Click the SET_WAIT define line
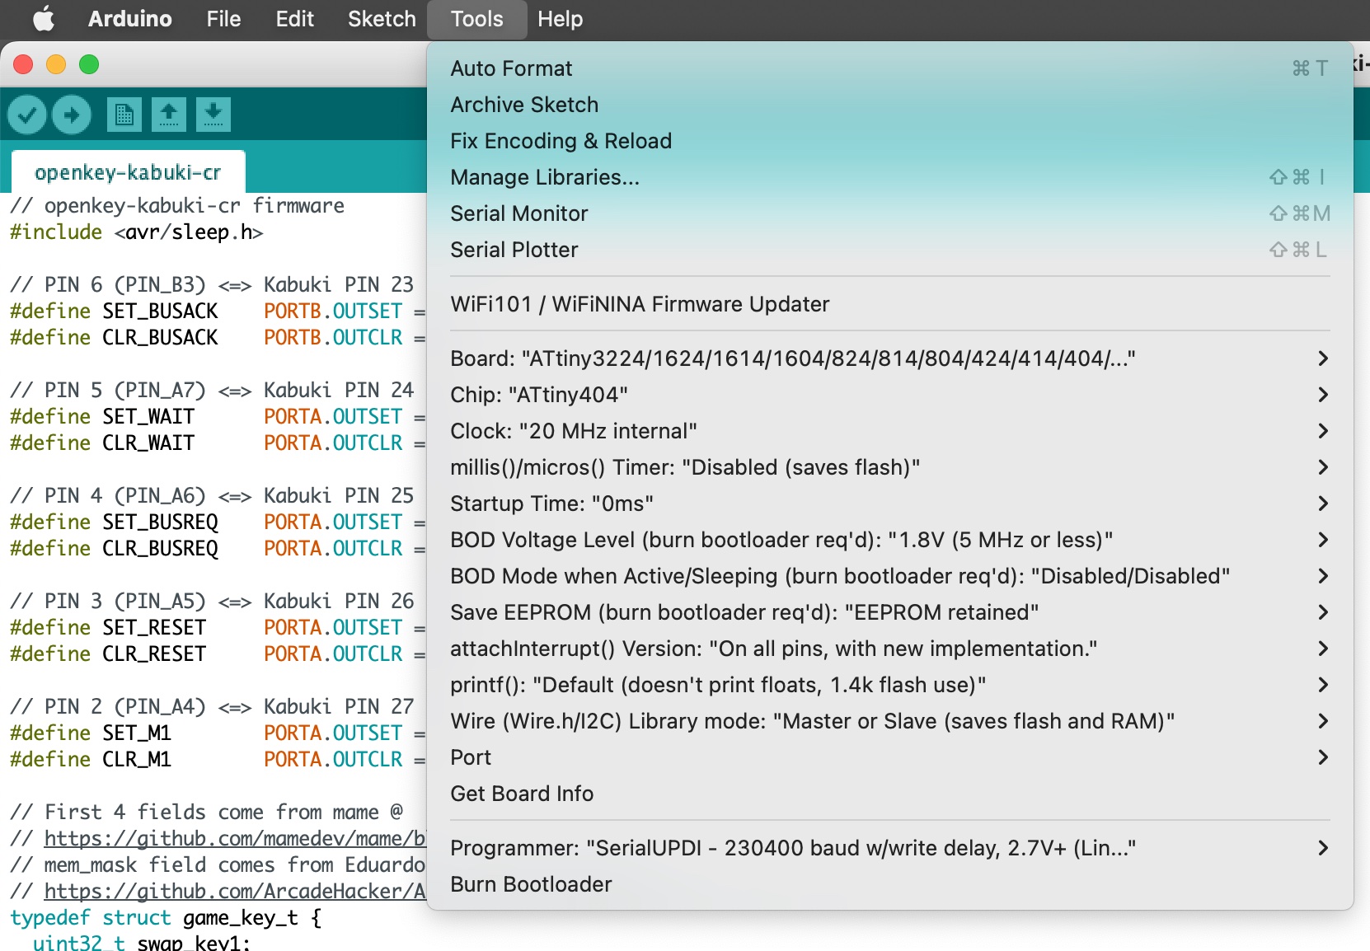Viewport: 1370px width, 951px height. (x=218, y=417)
